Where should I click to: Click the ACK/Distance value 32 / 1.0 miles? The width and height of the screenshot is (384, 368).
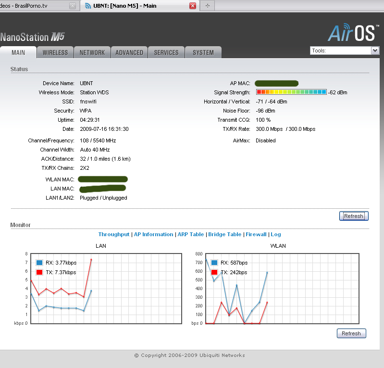click(105, 159)
